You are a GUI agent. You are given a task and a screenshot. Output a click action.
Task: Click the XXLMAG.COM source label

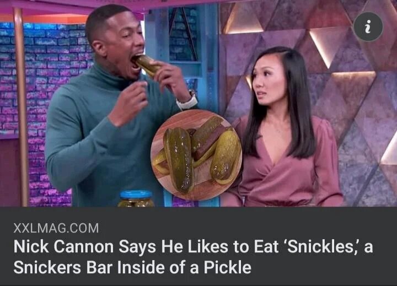[56, 228]
